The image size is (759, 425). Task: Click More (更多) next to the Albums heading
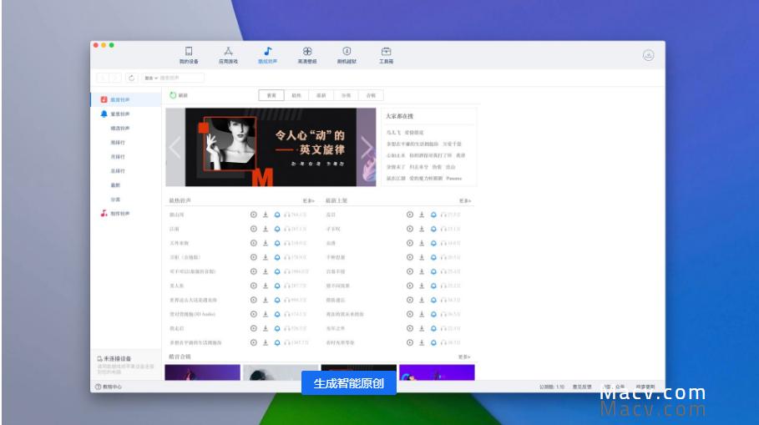pyautogui.click(x=464, y=357)
